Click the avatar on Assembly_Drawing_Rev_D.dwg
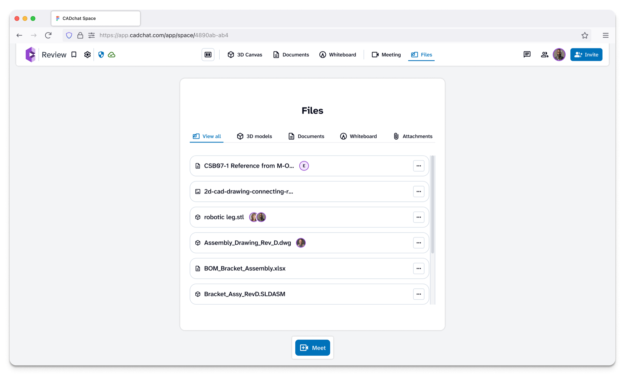This screenshot has height=375, width=625. [301, 243]
